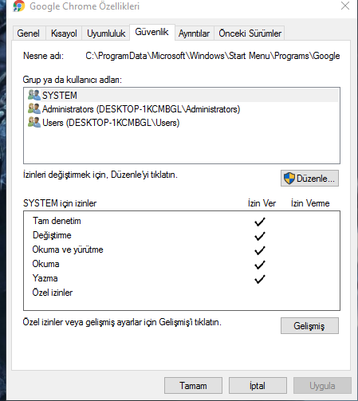Cancel the dialog with İptal button

coord(258,386)
